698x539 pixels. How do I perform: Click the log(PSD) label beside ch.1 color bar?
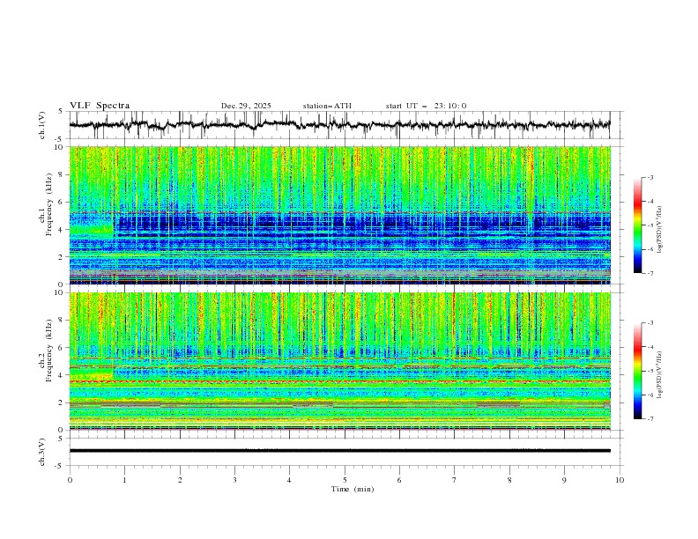659,230
